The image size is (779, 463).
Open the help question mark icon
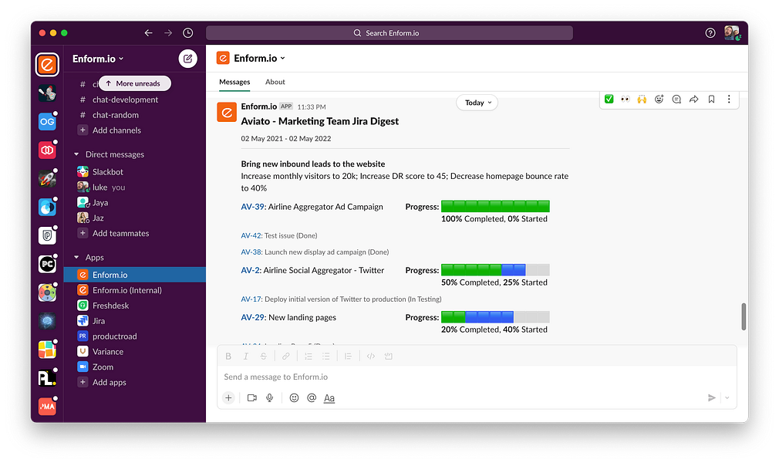point(710,33)
